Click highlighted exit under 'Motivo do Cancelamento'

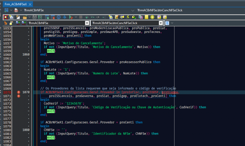coord(51,51)
